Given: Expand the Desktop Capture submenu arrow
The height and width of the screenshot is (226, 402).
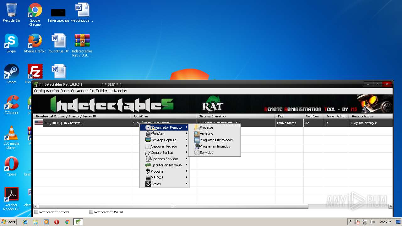Looking at the screenshot, I should 187,140.
